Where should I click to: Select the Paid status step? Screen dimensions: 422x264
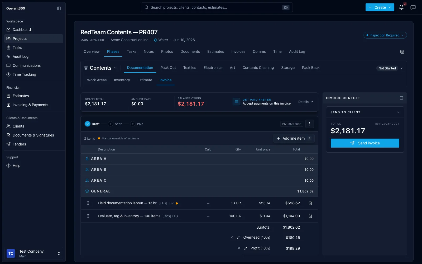point(137,124)
